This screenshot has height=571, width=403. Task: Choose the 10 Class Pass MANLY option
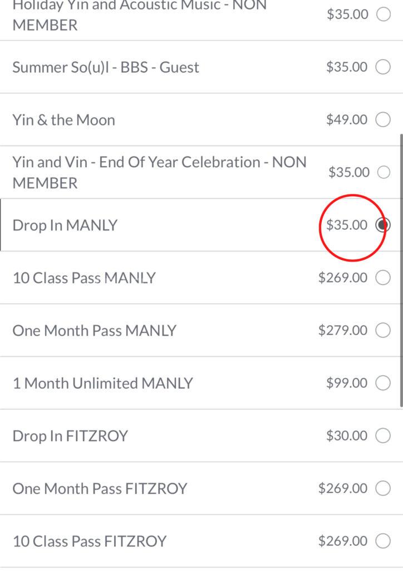tap(383, 278)
